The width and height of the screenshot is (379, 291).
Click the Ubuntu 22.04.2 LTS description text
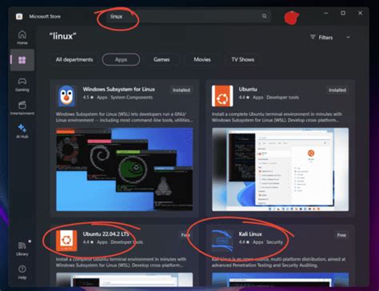[x=122, y=262]
